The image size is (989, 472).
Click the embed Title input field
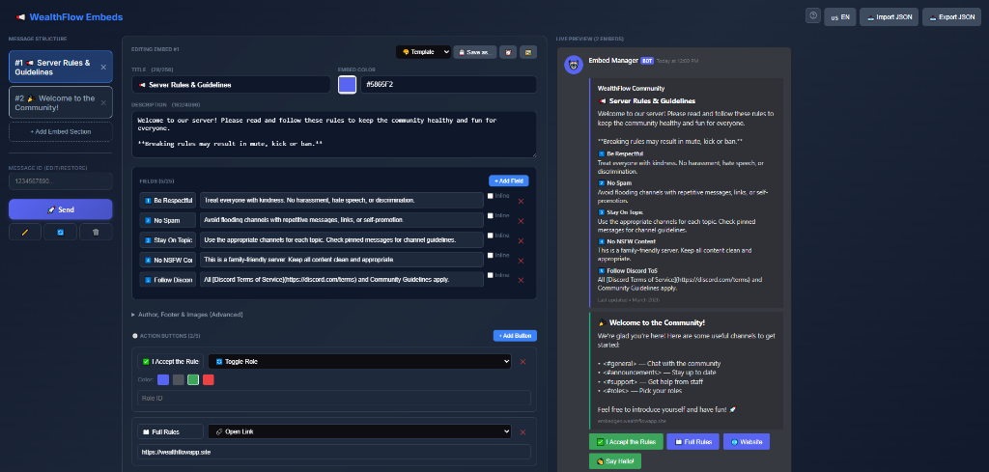(231, 84)
